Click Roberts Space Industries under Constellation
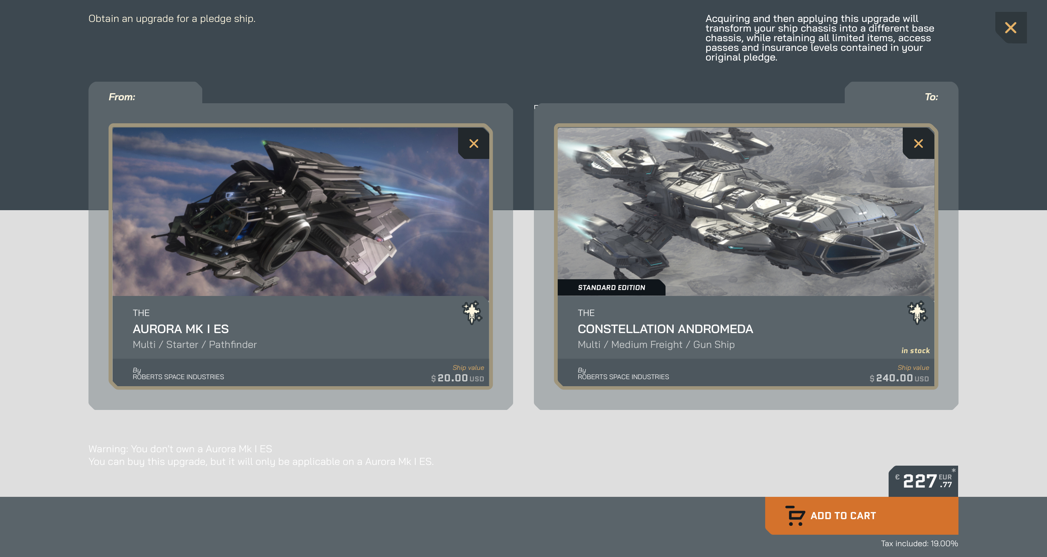 click(x=623, y=377)
